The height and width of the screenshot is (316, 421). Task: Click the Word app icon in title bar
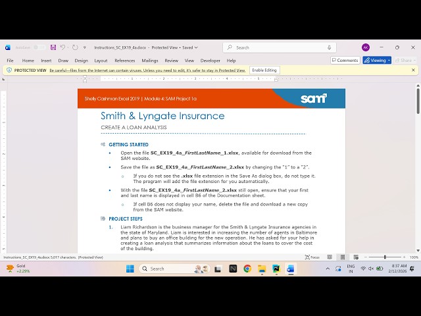click(x=8, y=47)
